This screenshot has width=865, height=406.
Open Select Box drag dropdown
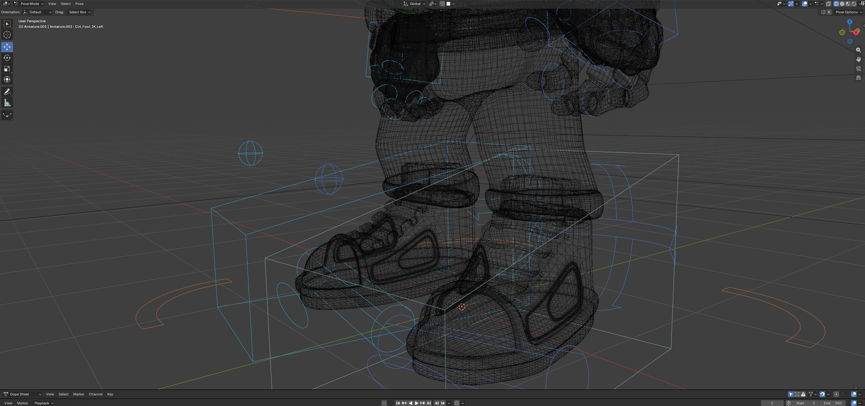[79, 12]
